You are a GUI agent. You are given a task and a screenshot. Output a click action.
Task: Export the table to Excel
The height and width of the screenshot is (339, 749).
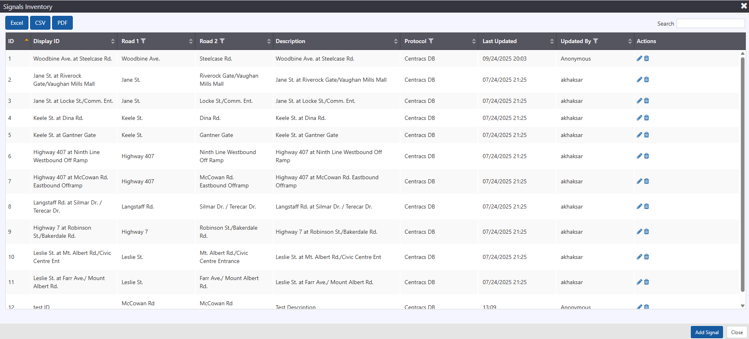point(17,23)
